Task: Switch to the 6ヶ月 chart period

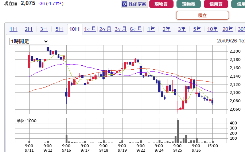Action: [x=136, y=29]
